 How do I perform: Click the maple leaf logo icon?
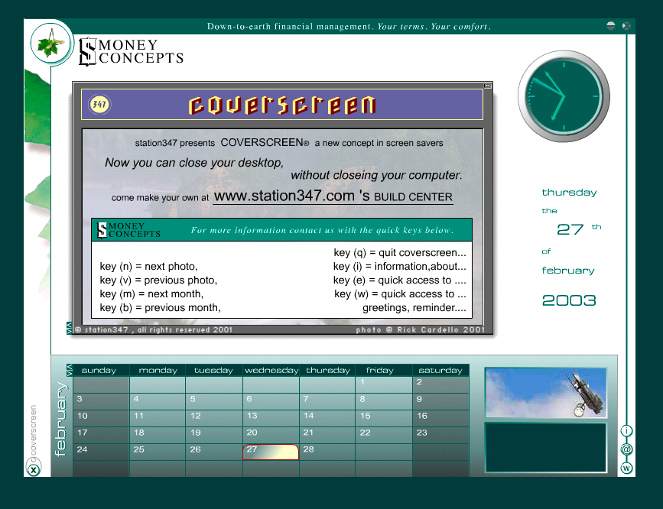(51, 44)
